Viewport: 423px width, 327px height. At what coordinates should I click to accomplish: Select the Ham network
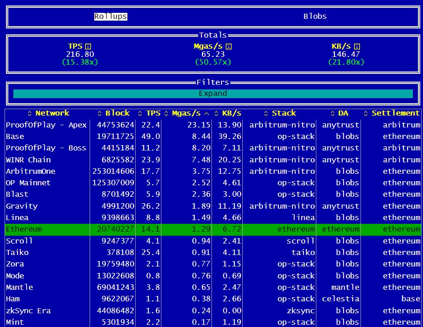click(13, 299)
